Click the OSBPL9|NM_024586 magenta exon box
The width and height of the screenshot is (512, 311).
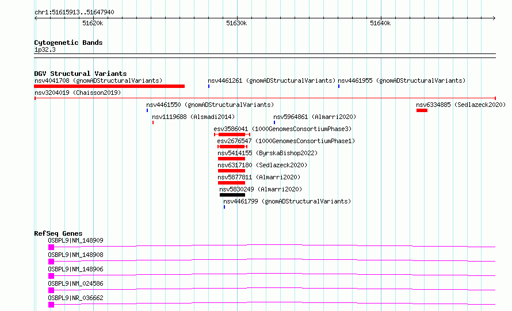[51, 290]
